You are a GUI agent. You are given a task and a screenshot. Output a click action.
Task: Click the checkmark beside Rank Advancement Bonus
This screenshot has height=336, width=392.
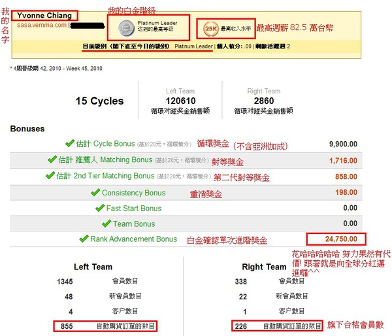coord(84,239)
